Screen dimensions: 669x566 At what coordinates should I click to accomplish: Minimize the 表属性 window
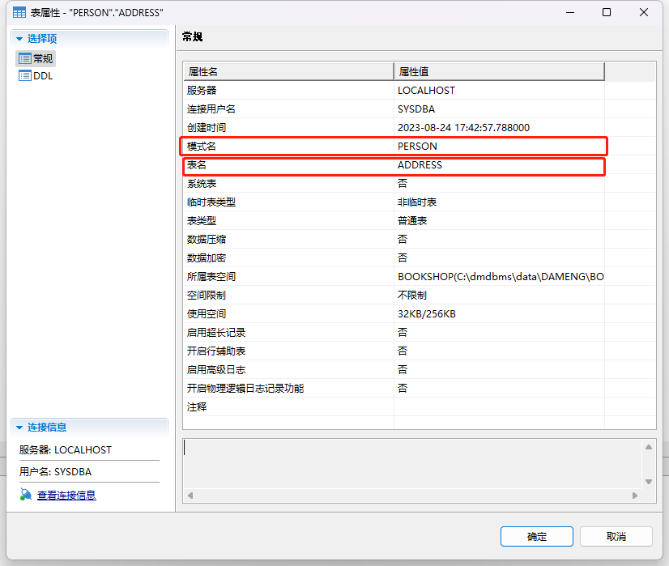pos(570,12)
